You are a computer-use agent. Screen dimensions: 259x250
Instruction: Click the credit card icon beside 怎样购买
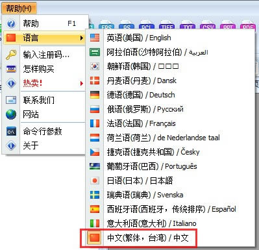pyautogui.click(x=11, y=69)
